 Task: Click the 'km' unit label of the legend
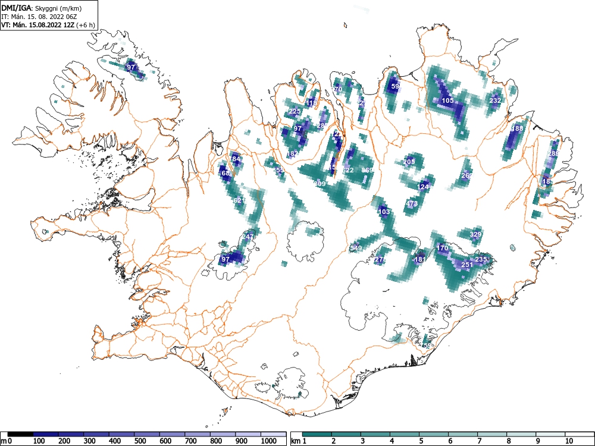click(x=296, y=441)
